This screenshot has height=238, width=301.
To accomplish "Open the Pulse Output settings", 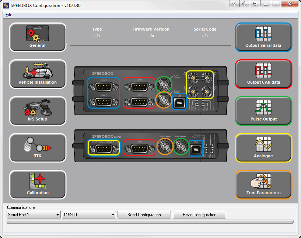I will click(263, 111).
